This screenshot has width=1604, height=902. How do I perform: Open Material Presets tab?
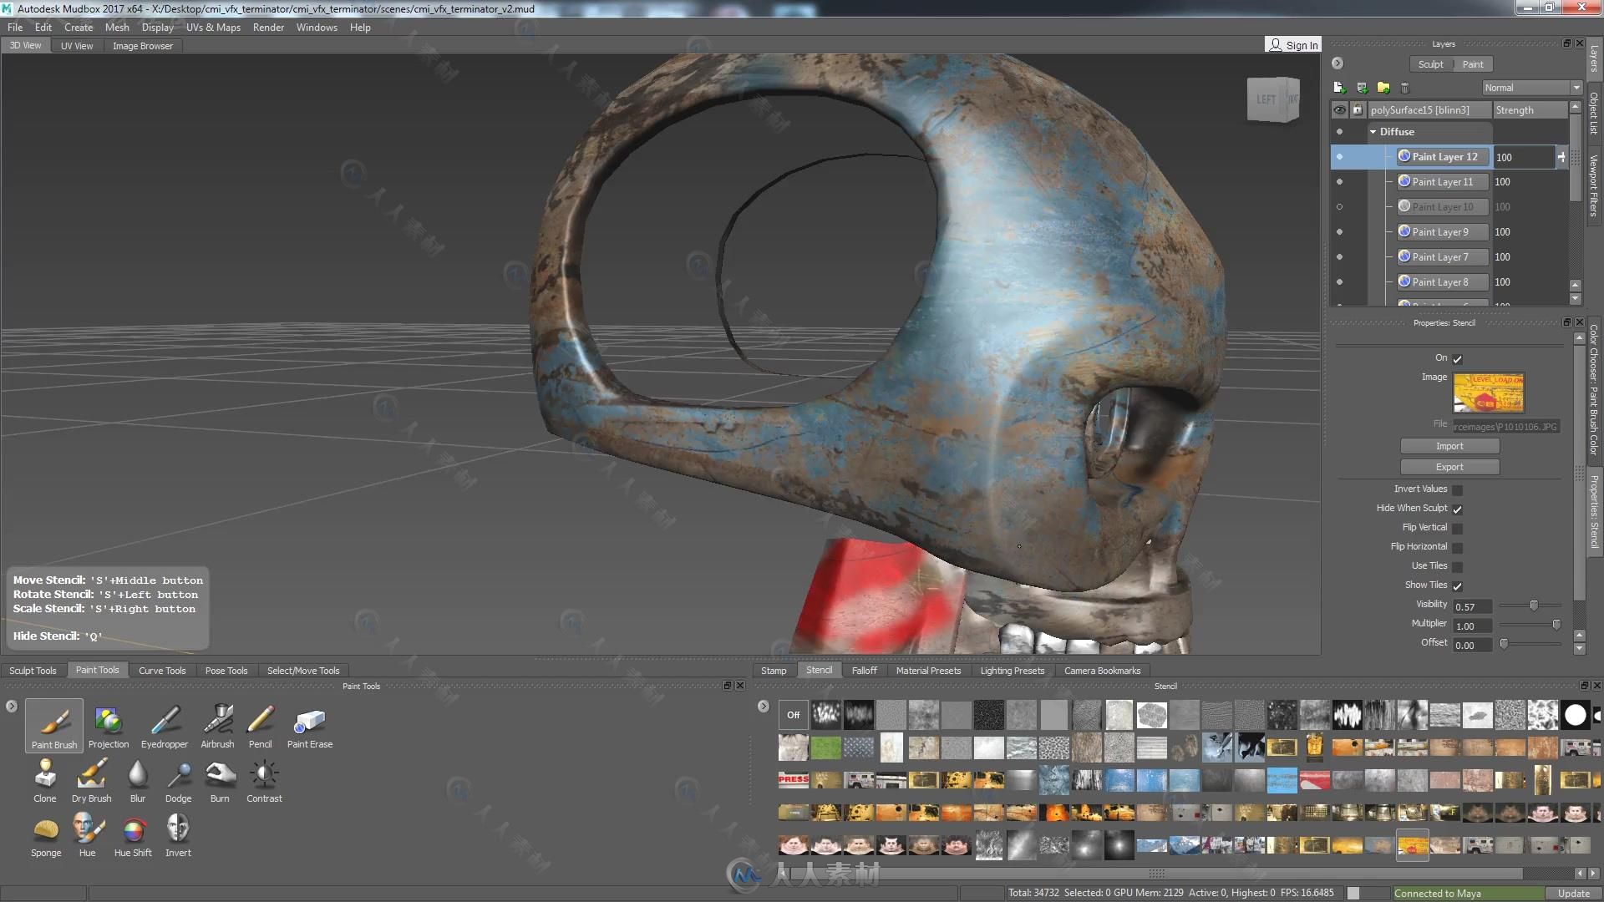tap(928, 671)
